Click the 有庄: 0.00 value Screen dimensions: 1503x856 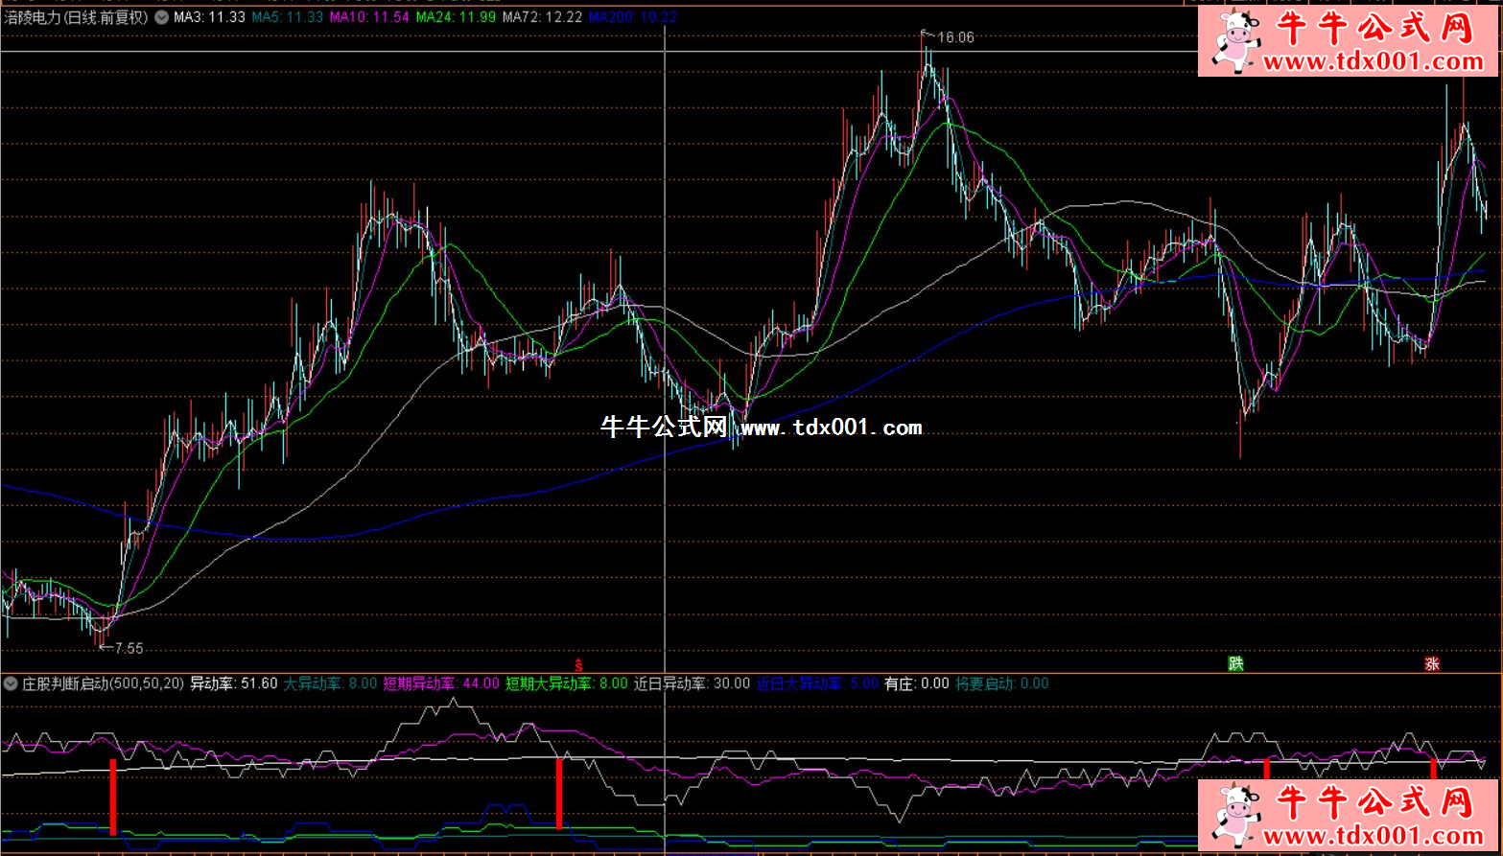coord(916,683)
